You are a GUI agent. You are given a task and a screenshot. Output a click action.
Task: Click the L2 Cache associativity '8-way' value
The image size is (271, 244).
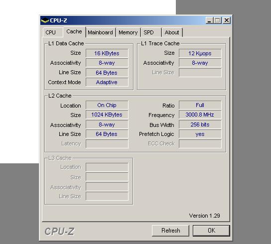(x=107, y=124)
